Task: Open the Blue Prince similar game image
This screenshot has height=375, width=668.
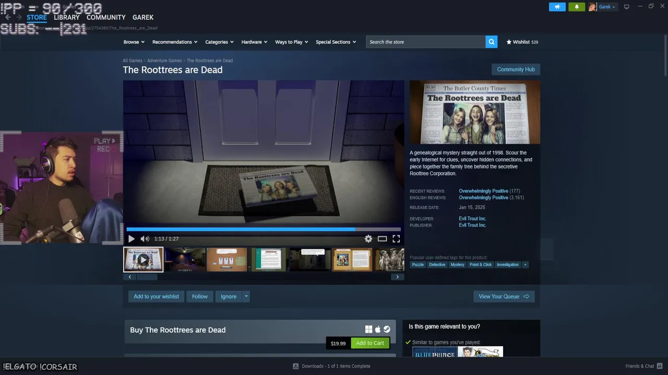Action: 434,352
